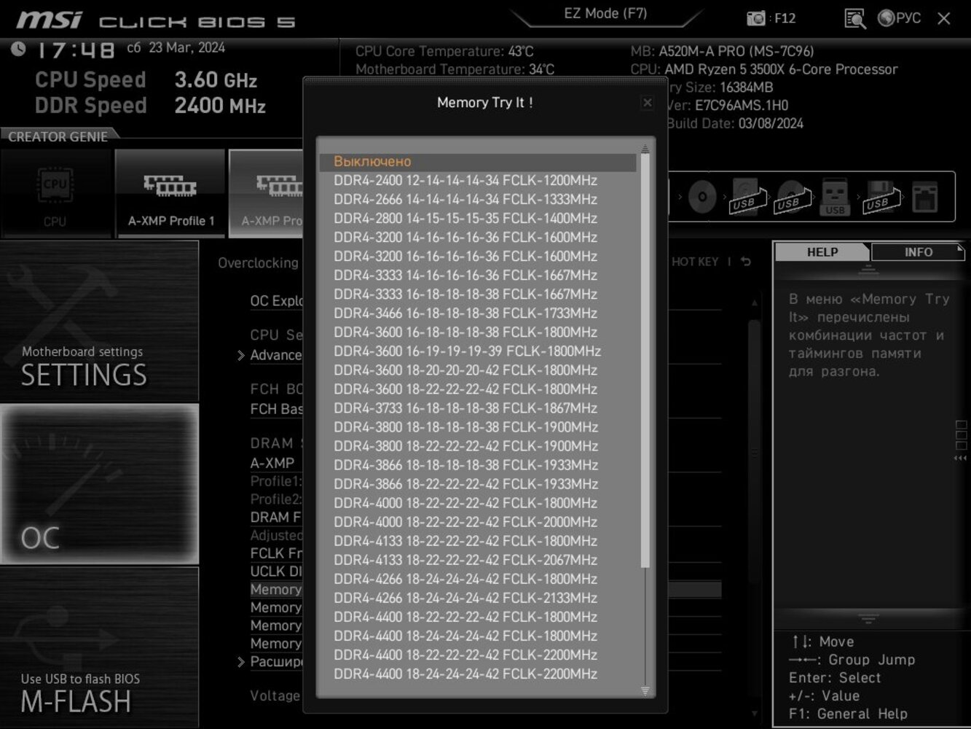Expand the Advanced CPU submenu arrow
This screenshot has height=729, width=971.
[241, 356]
